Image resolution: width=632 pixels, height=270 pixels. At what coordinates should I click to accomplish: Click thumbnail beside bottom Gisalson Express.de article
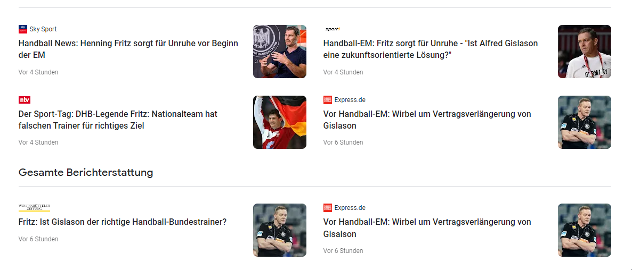pyautogui.click(x=585, y=230)
